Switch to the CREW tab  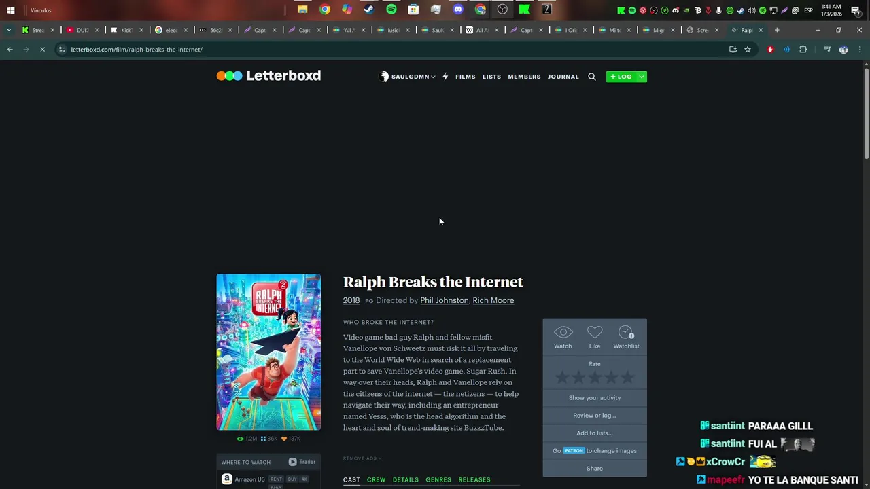click(x=376, y=479)
